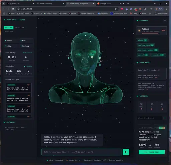Open the Chrome three-dot menu

tap(166, 9)
